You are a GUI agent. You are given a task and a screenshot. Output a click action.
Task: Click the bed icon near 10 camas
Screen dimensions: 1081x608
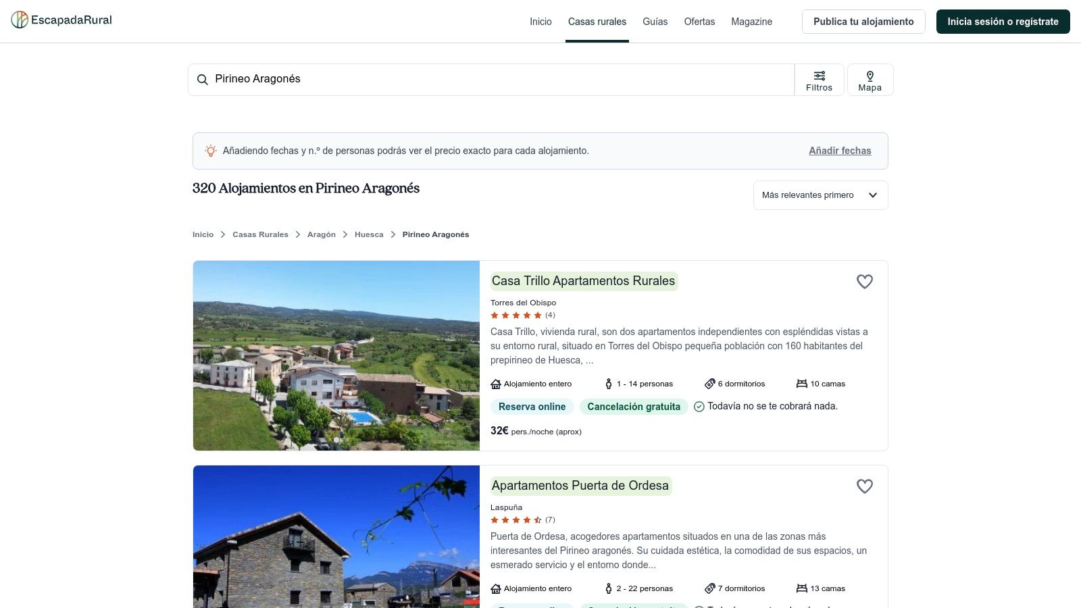coord(802,383)
